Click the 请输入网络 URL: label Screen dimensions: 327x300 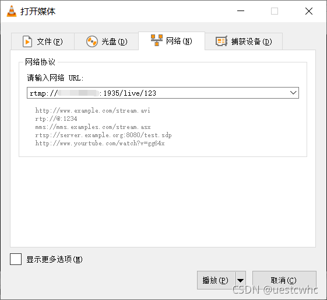[x=55, y=78]
